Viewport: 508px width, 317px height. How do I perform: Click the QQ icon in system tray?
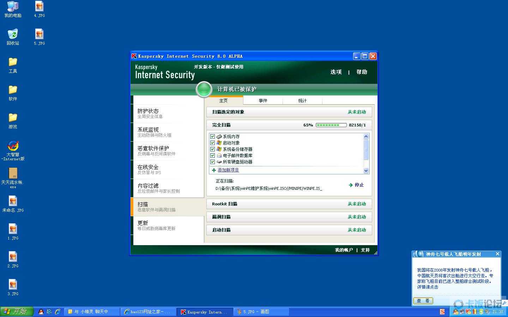coord(455,312)
